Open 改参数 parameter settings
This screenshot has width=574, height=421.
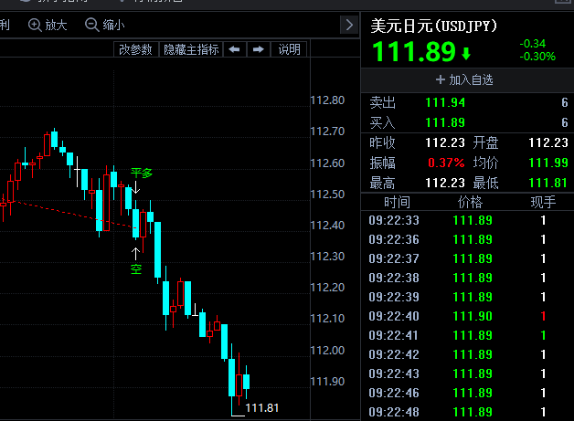(136, 49)
